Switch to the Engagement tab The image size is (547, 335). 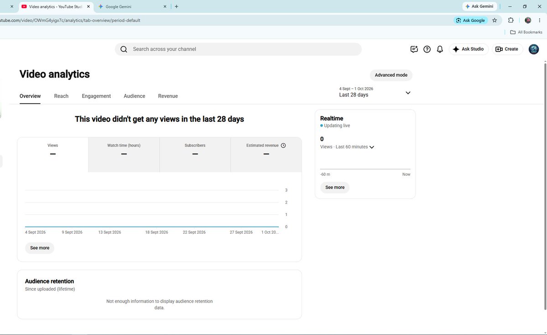point(96,96)
